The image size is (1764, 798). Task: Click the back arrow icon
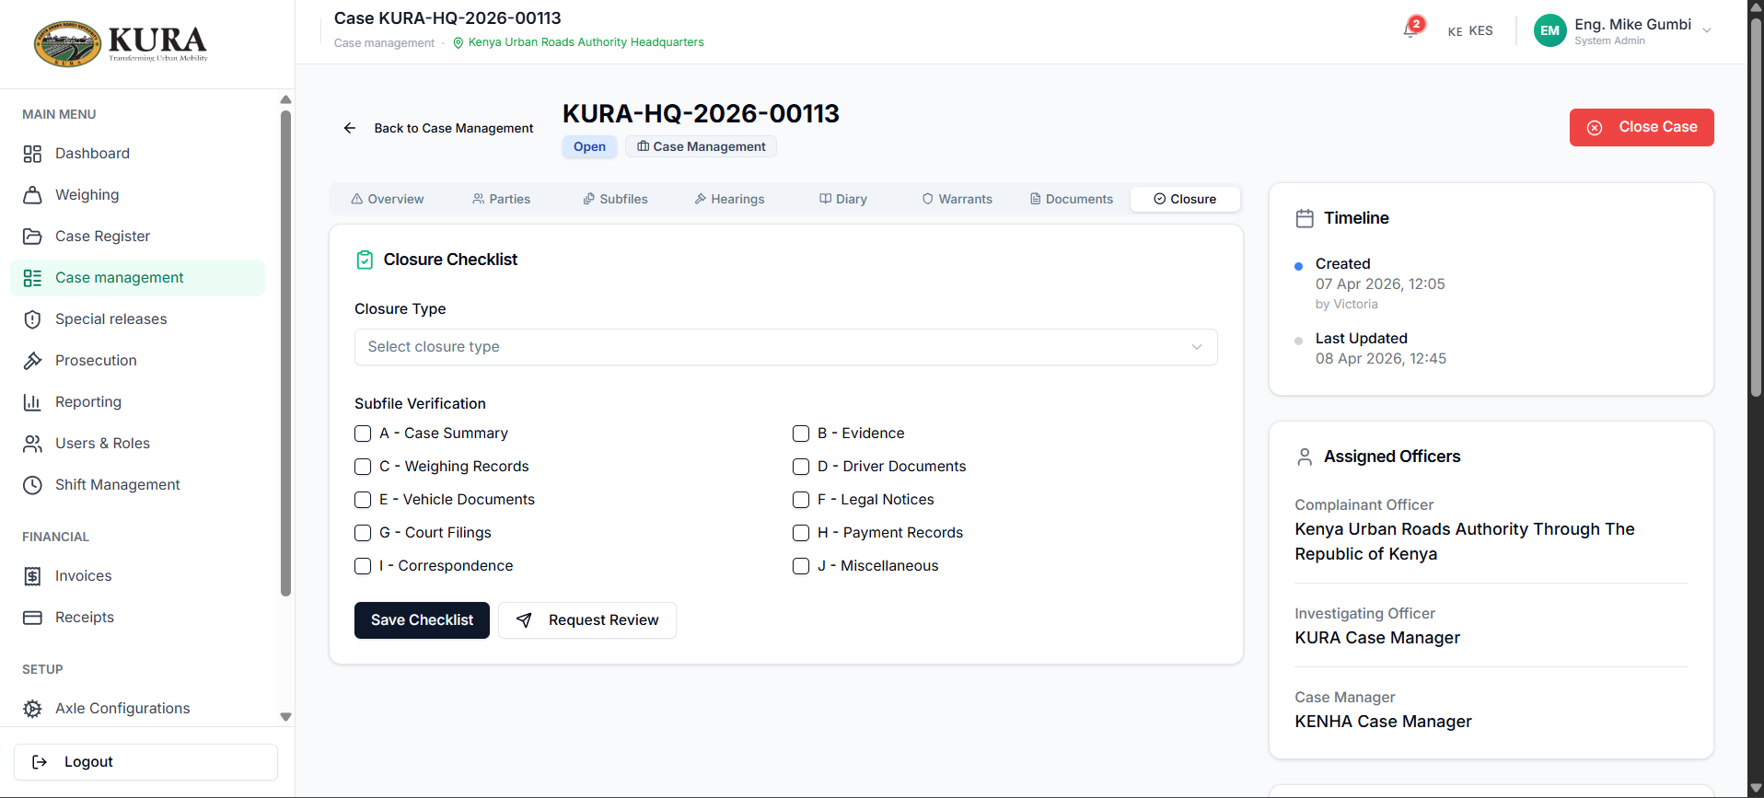point(350,128)
